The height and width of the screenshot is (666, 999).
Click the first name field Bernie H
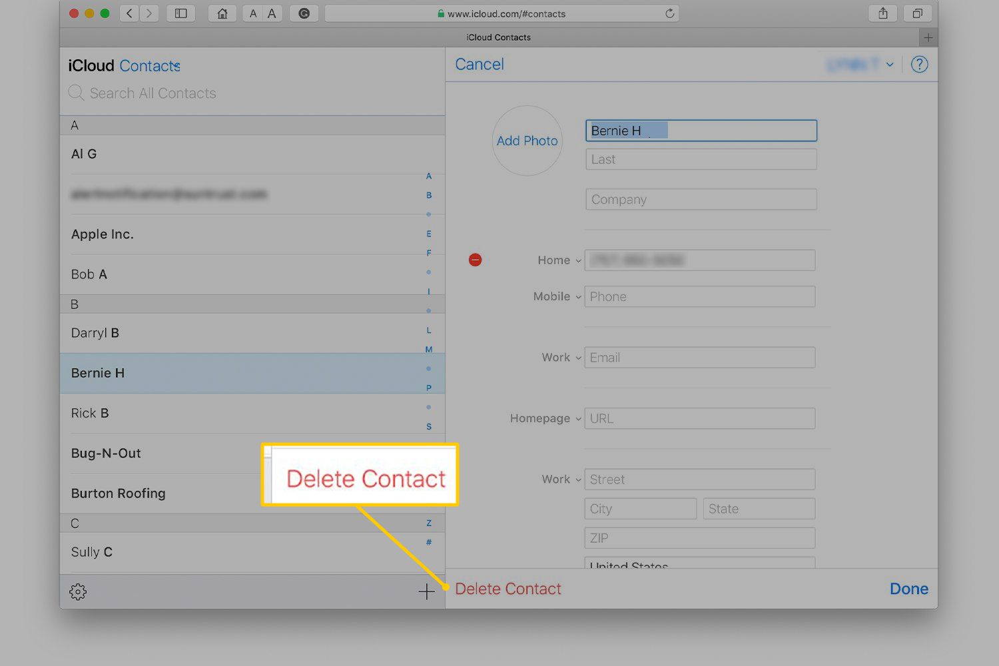[x=701, y=131]
